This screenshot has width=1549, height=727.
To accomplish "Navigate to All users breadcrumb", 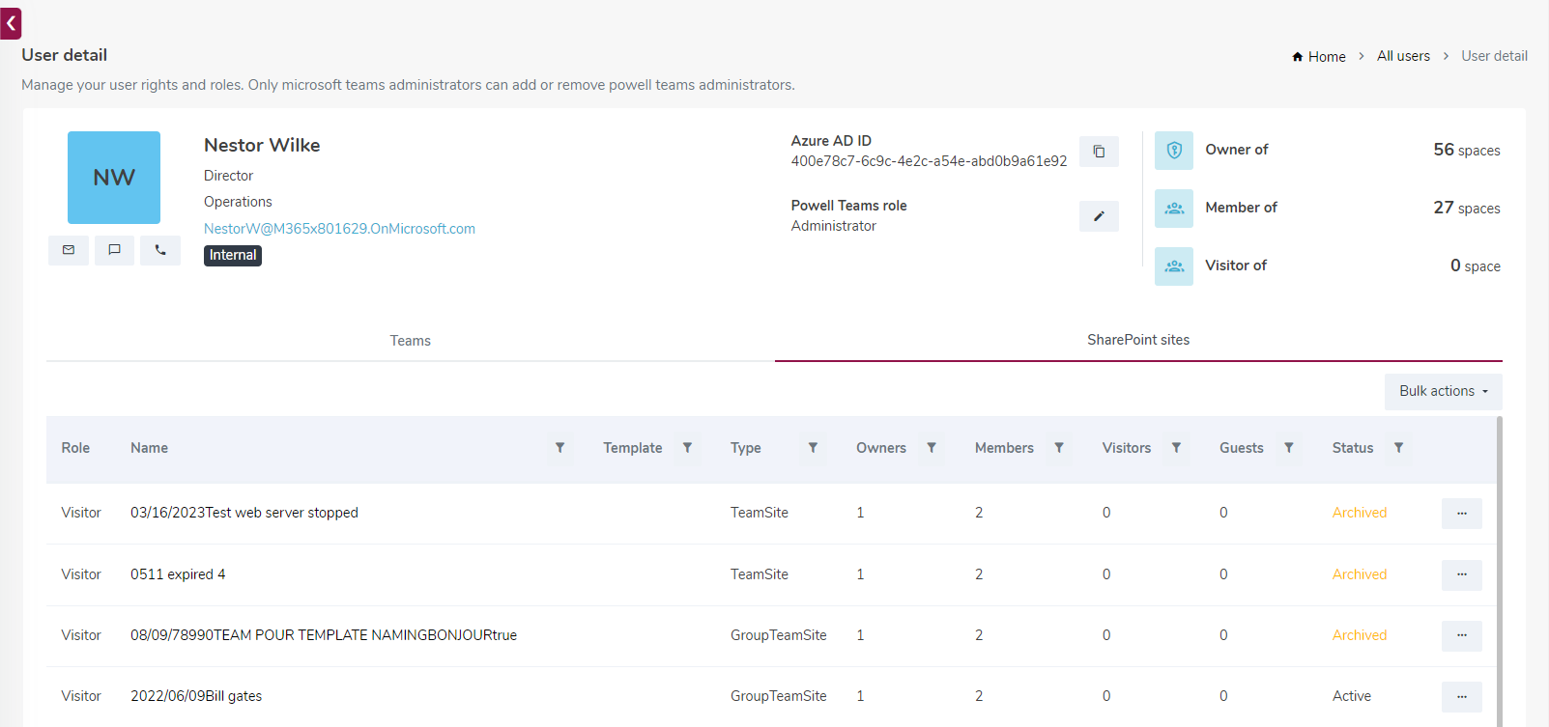I will click(1403, 56).
